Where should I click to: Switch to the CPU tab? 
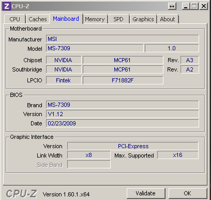tap(15, 19)
